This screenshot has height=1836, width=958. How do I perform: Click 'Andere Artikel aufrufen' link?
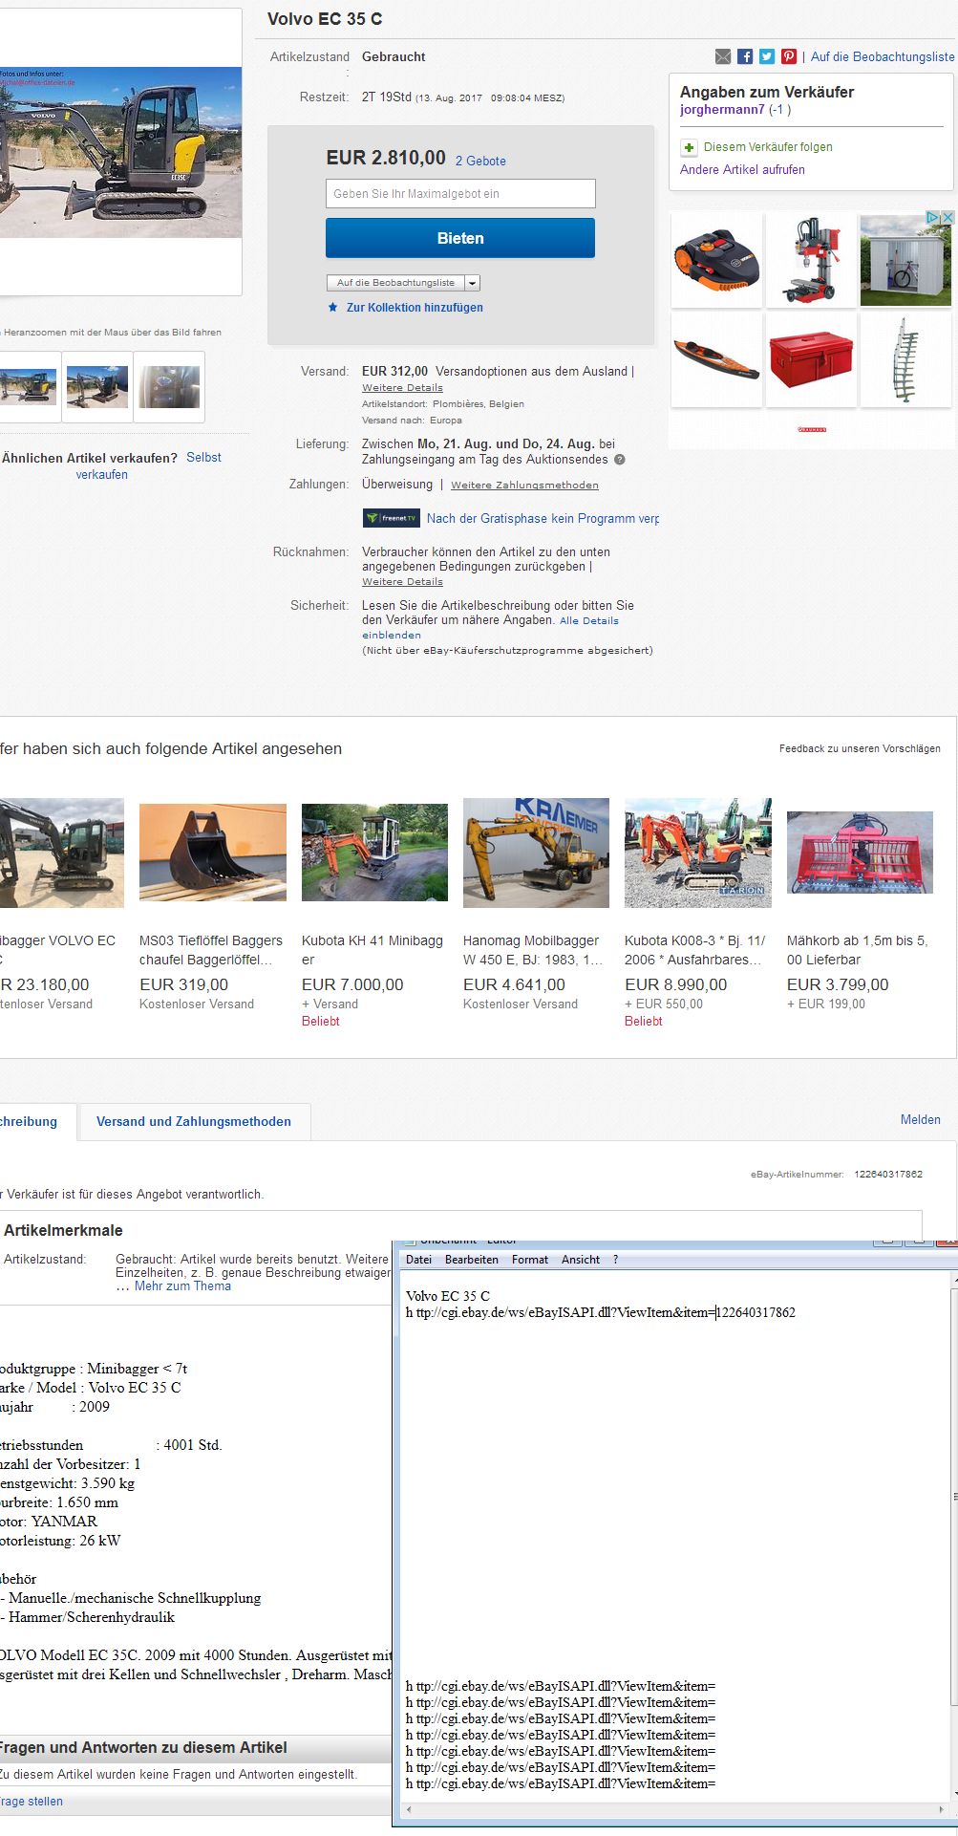(x=742, y=170)
